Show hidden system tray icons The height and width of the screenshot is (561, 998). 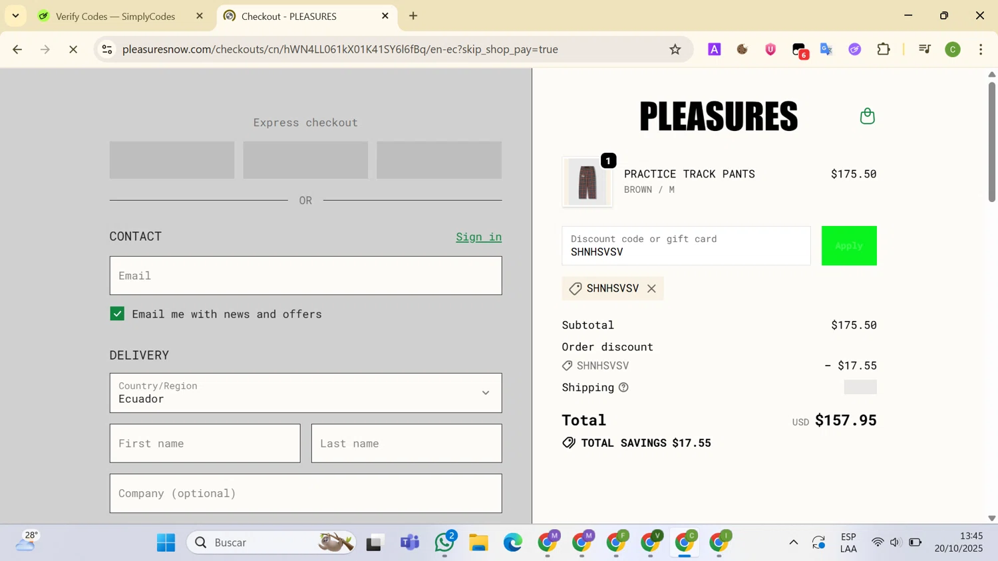tap(793, 543)
